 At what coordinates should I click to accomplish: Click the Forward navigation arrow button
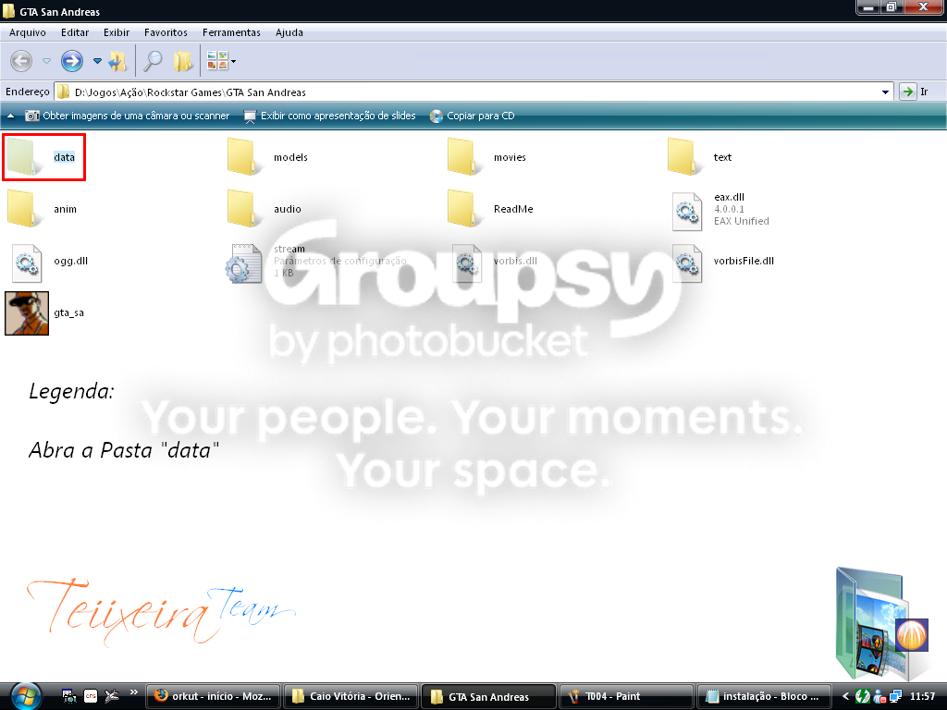[x=72, y=61]
